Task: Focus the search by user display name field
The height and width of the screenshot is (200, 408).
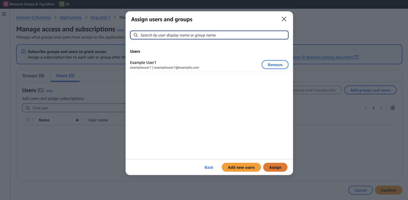Action: pyautogui.click(x=209, y=35)
